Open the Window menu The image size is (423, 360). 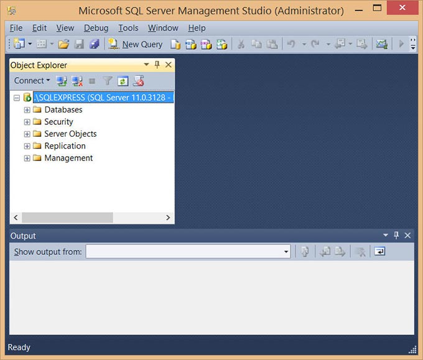163,28
